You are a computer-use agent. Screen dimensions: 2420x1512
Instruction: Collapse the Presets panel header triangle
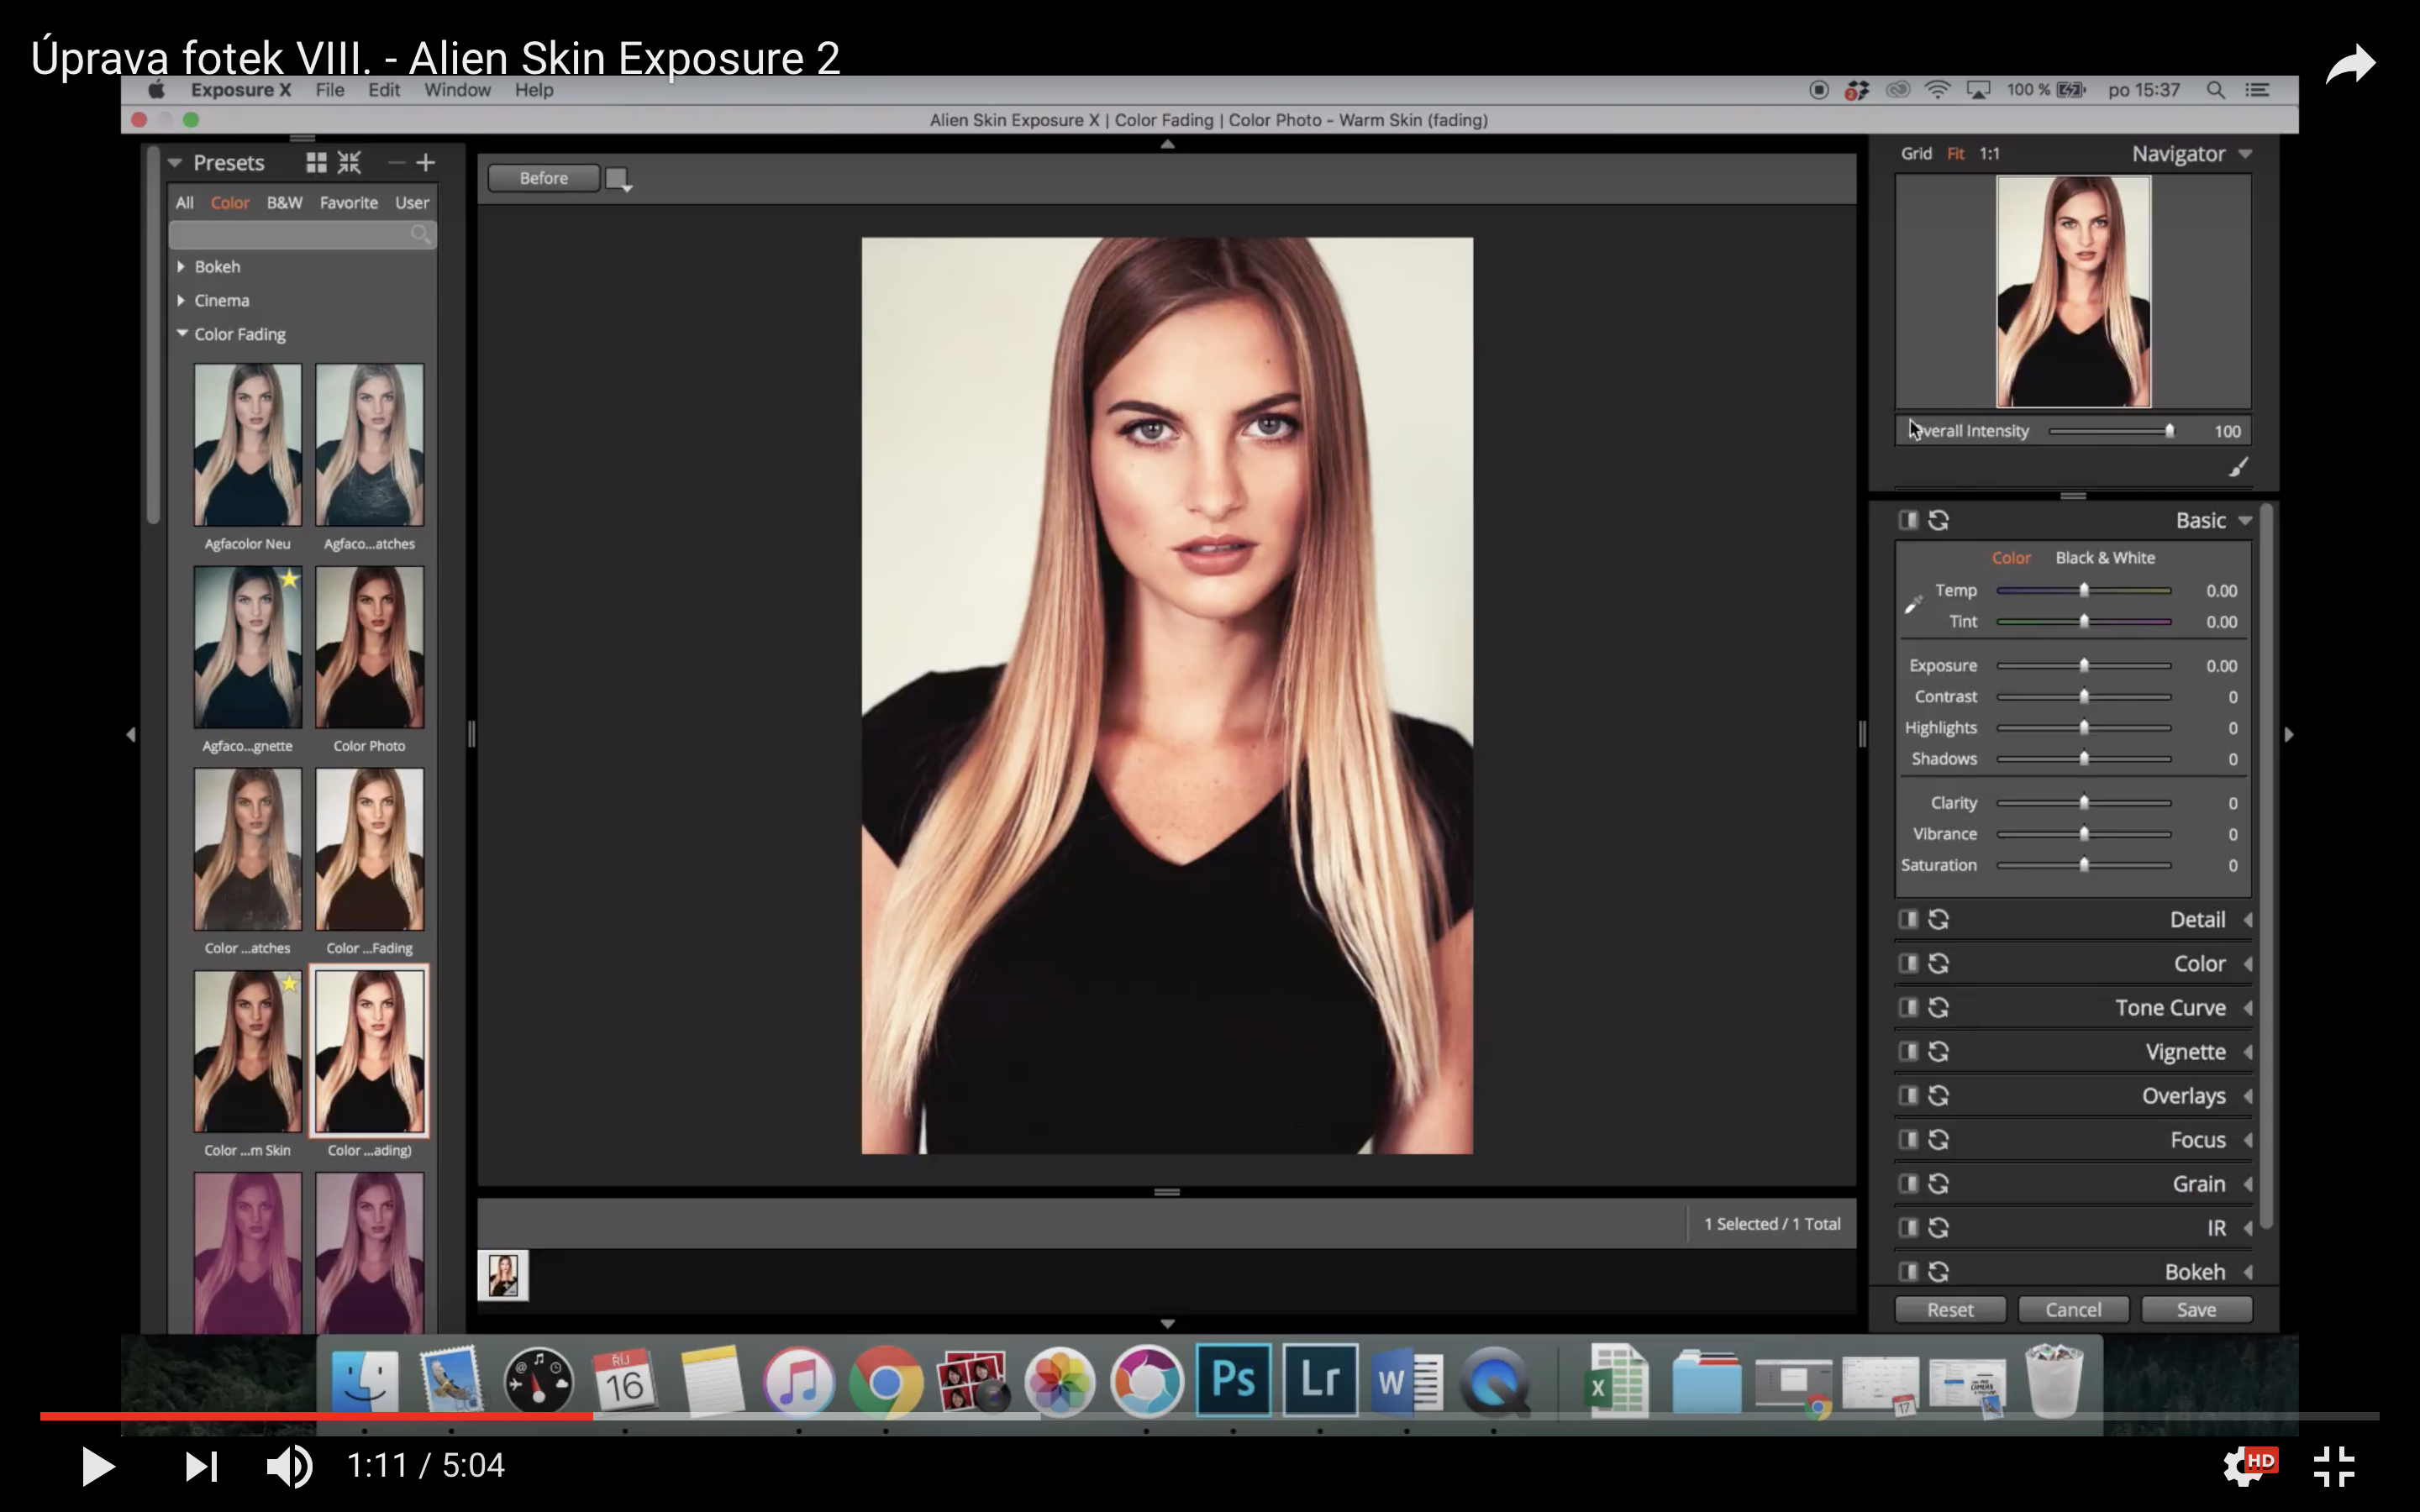tap(175, 162)
